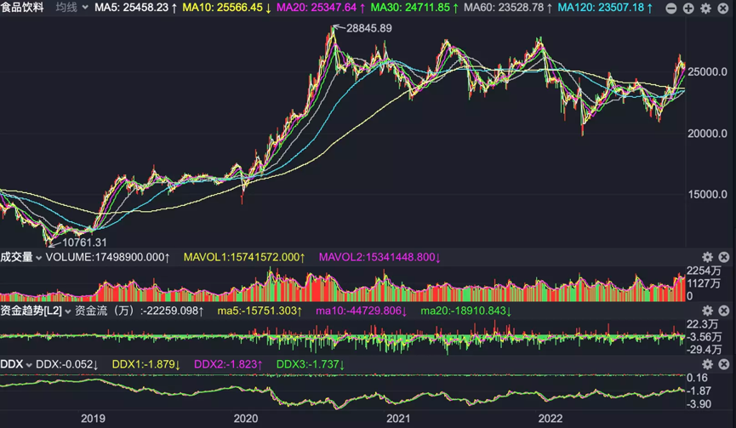Close the main chart moving averages overlay

[724, 8]
